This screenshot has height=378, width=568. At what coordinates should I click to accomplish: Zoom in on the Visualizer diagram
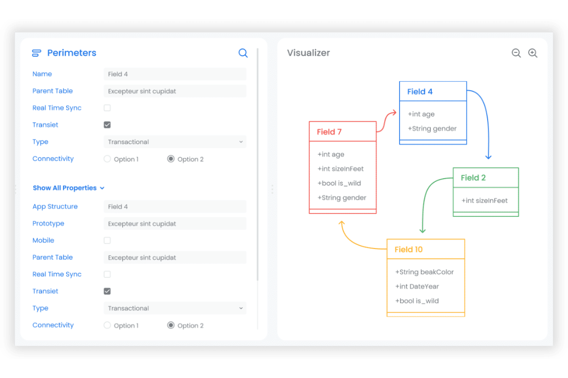tap(533, 53)
